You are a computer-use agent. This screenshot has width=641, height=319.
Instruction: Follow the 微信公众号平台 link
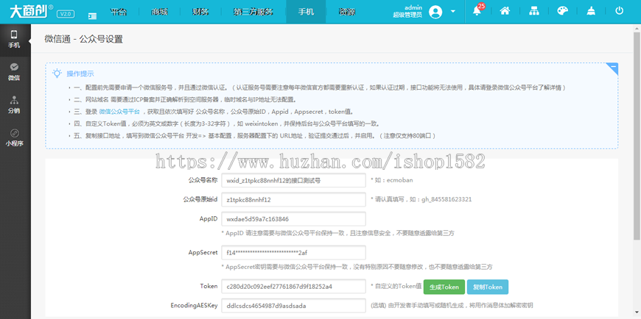click(x=119, y=112)
